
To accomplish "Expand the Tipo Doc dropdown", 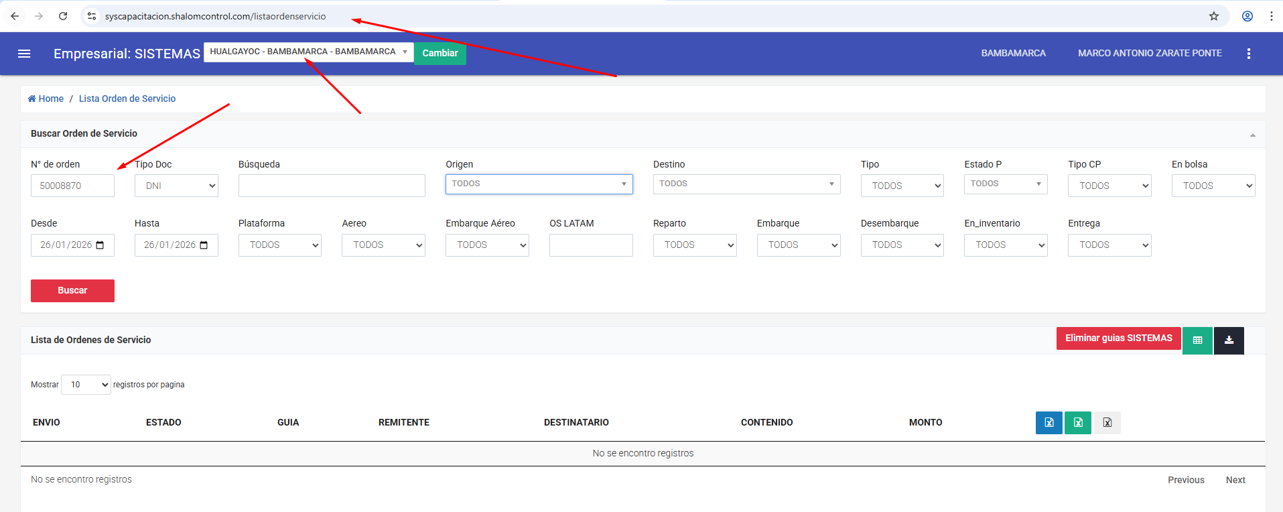I will pyautogui.click(x=176, y=186).
